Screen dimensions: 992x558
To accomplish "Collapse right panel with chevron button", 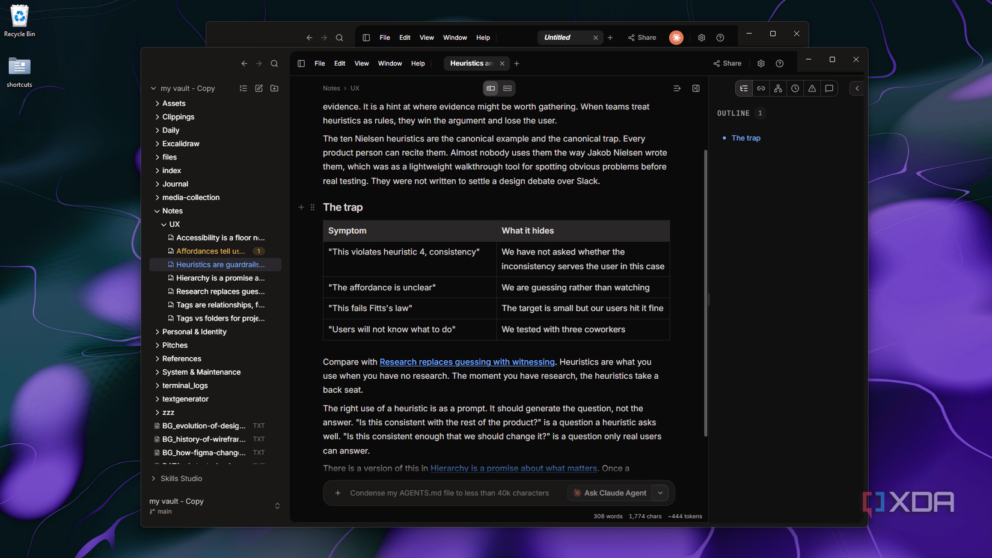I will pyautogui.click(x=857, y=88).
